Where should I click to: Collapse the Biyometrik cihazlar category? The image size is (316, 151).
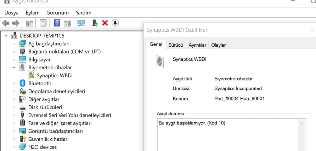point(14,68)
